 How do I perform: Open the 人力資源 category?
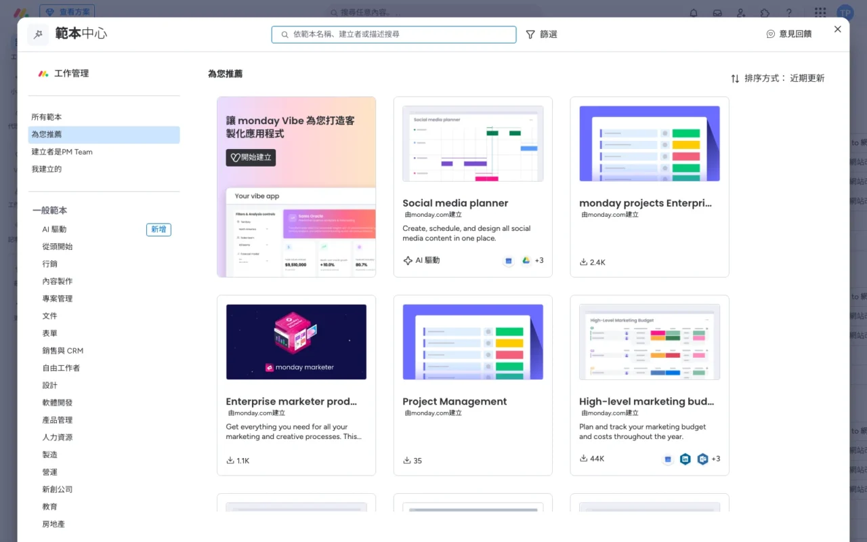pos(58,438)
